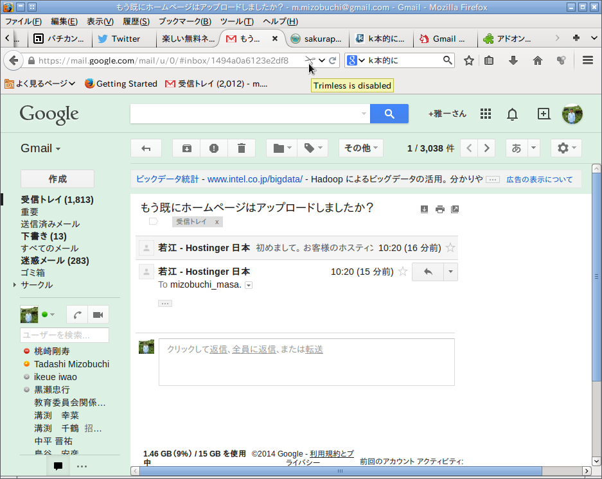This screenshot has height=479, width=602.
Task: Open Firefox hamburger menu
Action: tap(587, 60)
